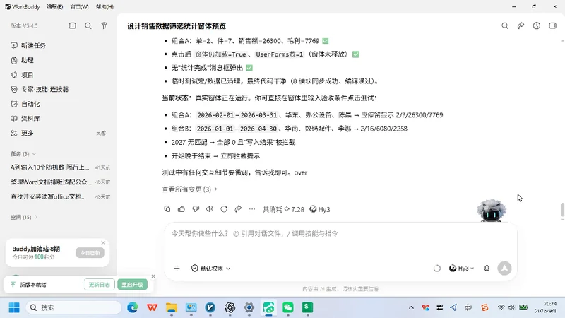
Task: Give the response a thumbs down
Action: [196, 209]
